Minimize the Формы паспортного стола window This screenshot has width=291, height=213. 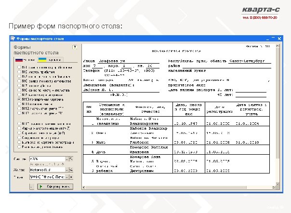point(267,39)
